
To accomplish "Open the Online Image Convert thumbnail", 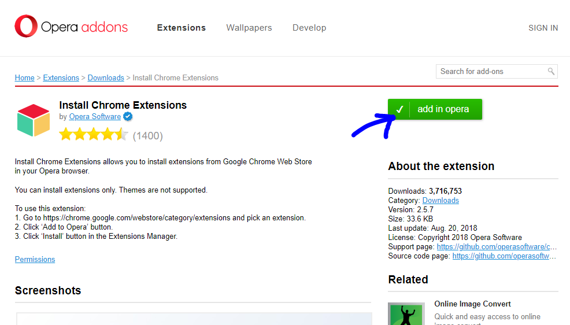I will [406, 314].
